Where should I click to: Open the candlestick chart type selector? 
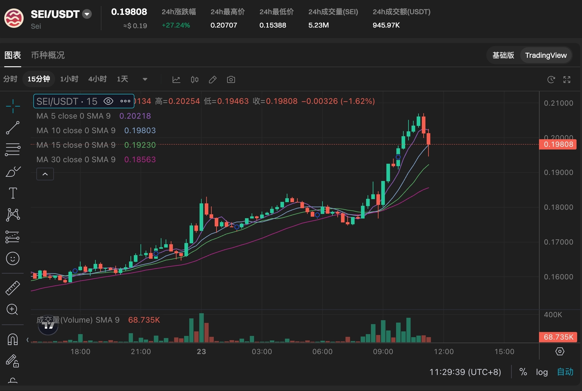point(194,80)
